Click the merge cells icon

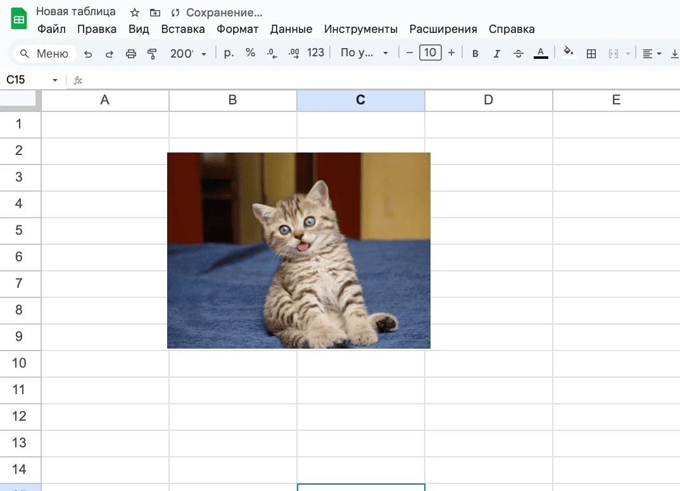pos(614,54)
